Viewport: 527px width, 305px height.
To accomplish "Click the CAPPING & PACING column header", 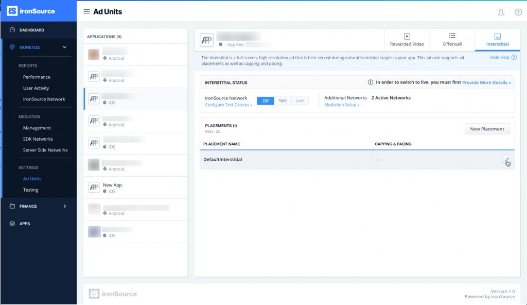I will [393, 144].
